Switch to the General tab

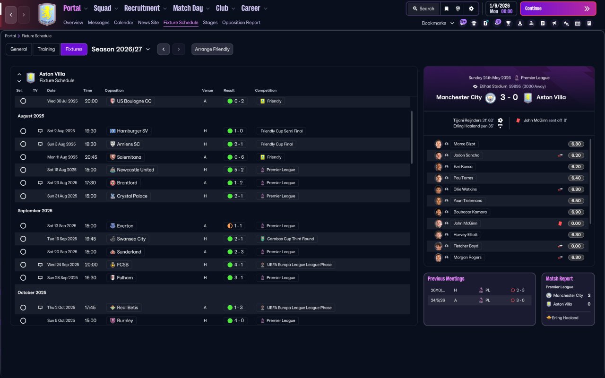click(19, 49)
